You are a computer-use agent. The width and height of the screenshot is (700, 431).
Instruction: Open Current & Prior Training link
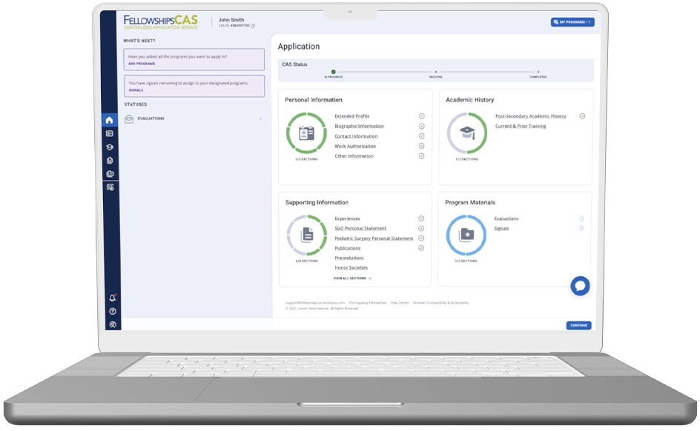521,127
